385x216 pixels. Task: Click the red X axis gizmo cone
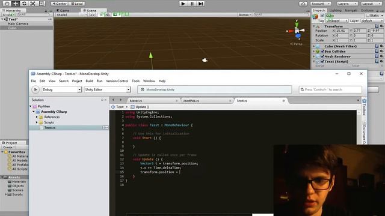(291, 31)
